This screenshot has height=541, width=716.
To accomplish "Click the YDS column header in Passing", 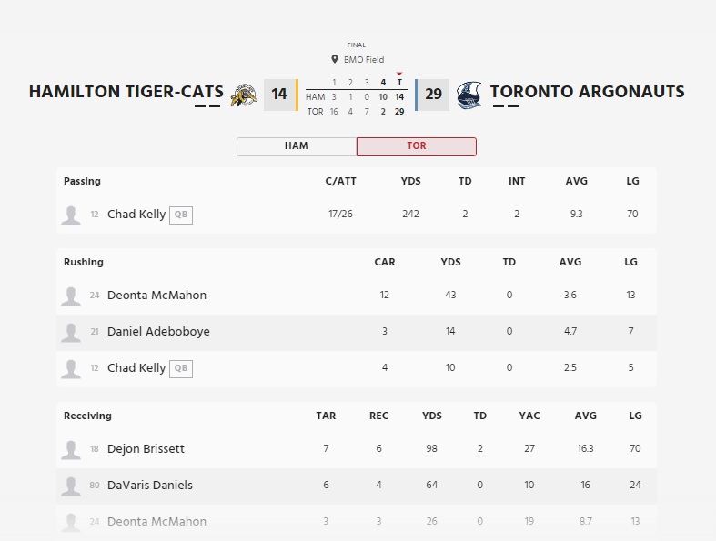I will coord(410,181).
